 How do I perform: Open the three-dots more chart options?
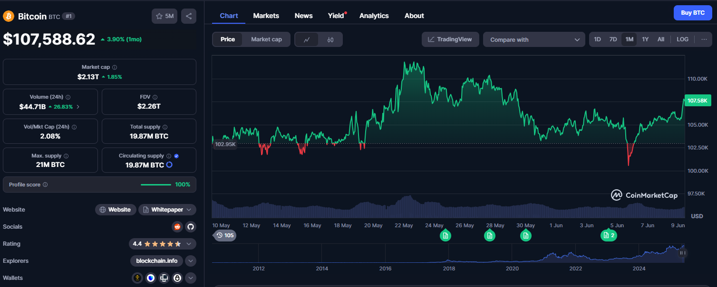pyautogui.click(x=704, y=39)
